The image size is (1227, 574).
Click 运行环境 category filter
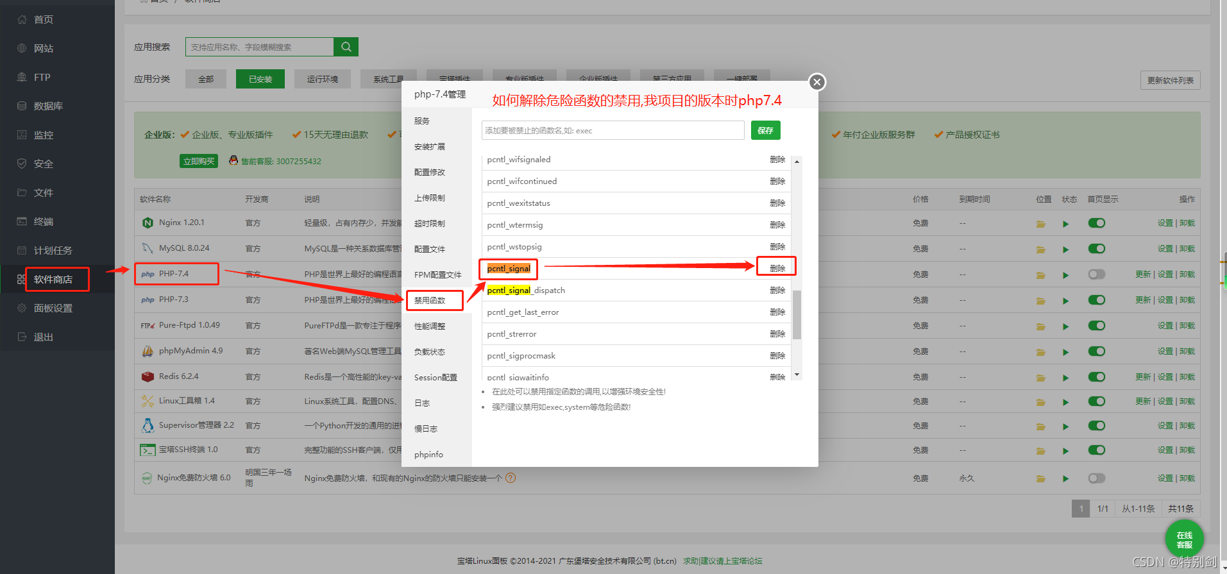[323, 79]
